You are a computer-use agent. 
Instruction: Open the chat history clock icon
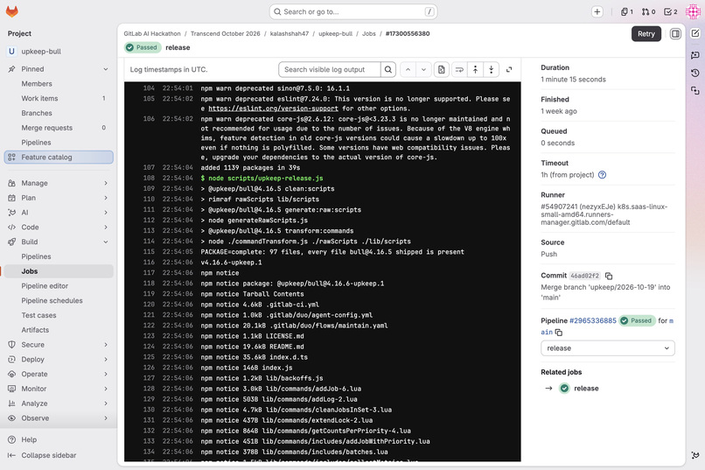[695, 73]
